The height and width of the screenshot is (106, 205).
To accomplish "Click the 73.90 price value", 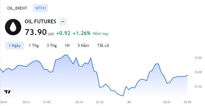I will click(x=36, y=32).
